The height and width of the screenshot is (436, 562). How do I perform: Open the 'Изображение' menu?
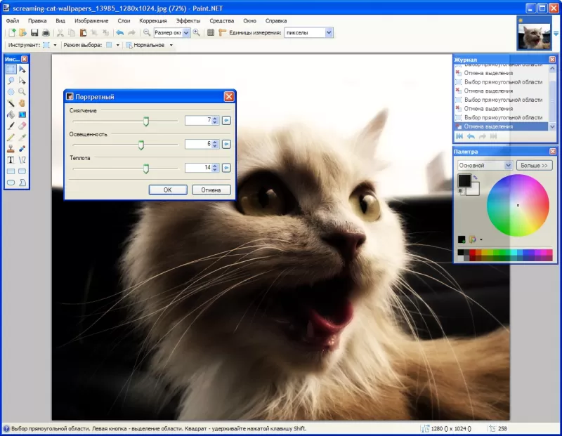(91, 21)
